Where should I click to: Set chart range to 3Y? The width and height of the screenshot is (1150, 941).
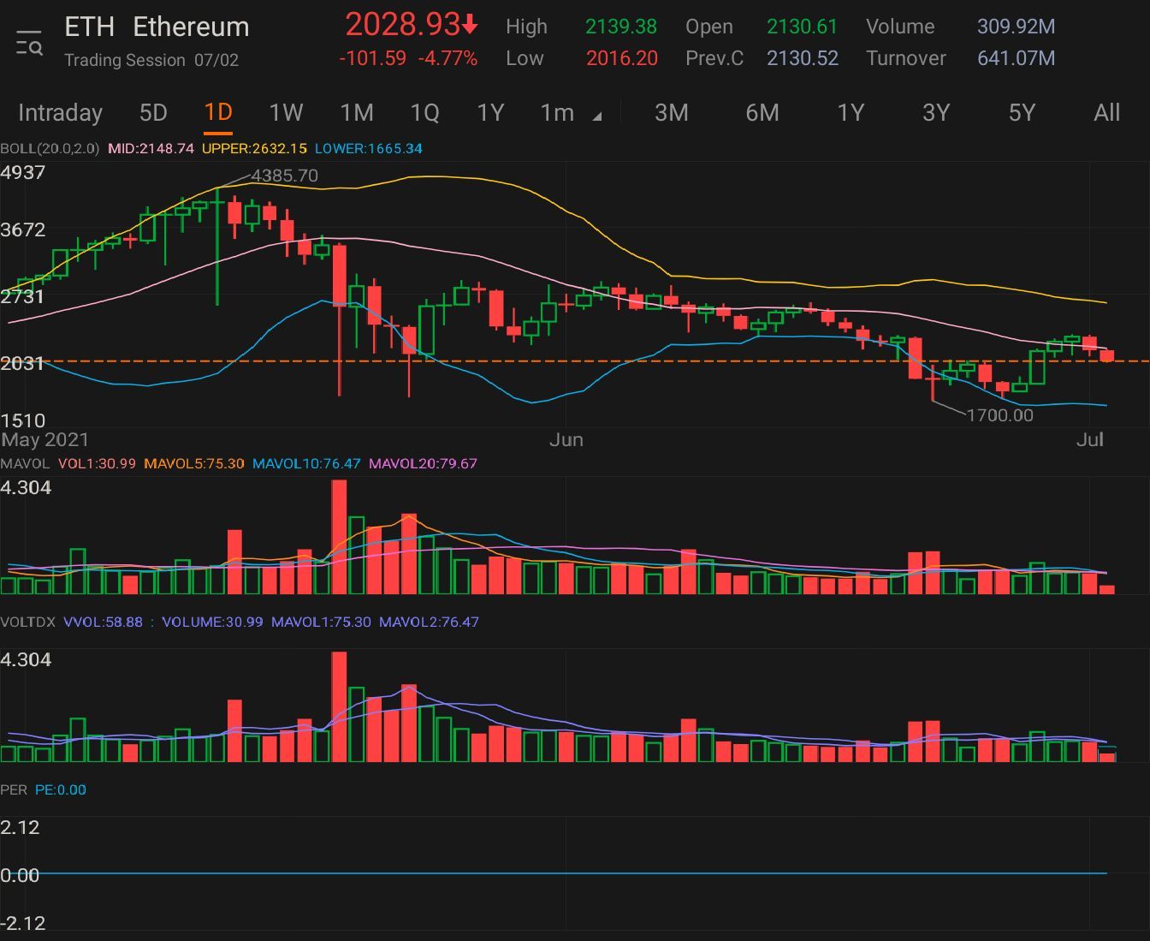(936, 113)
